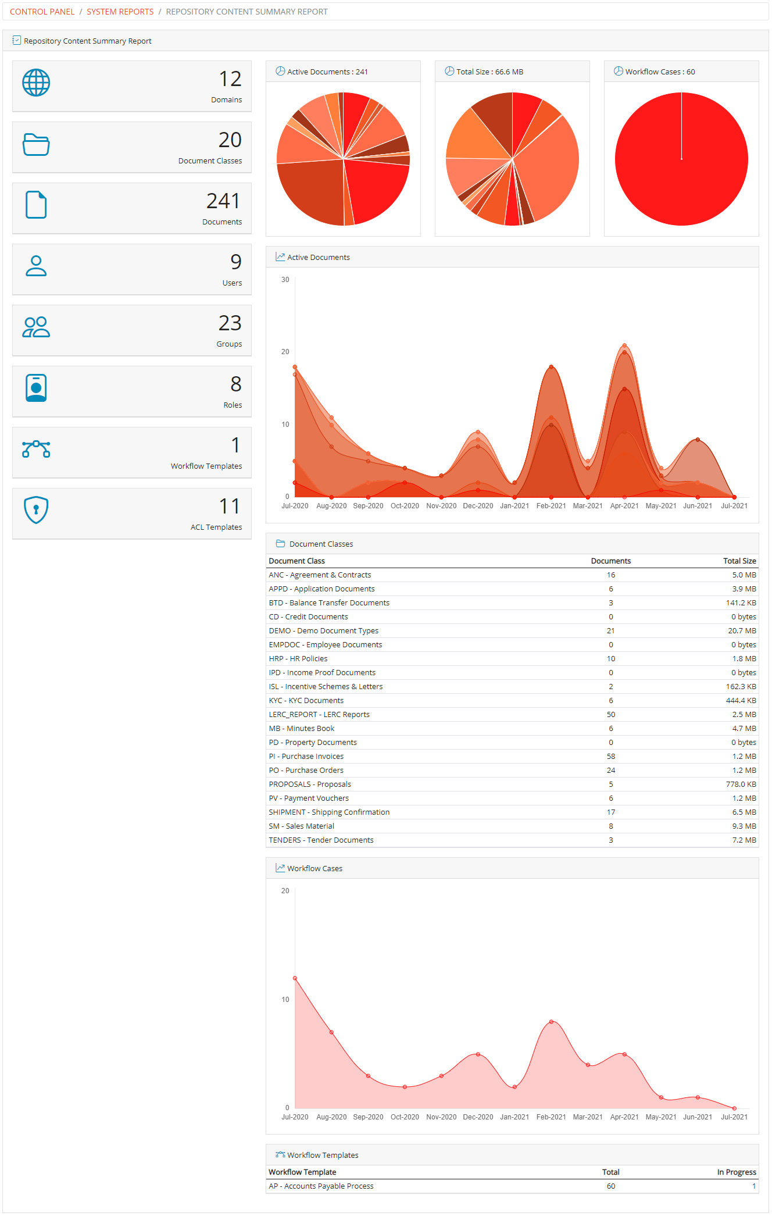Open the 1 Workflow Templates card

coord(132,452)
